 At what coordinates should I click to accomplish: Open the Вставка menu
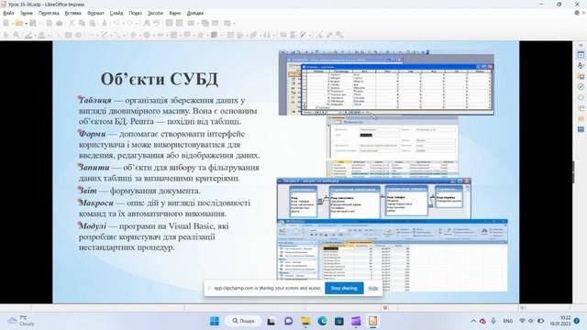click(x=73, y=13)
